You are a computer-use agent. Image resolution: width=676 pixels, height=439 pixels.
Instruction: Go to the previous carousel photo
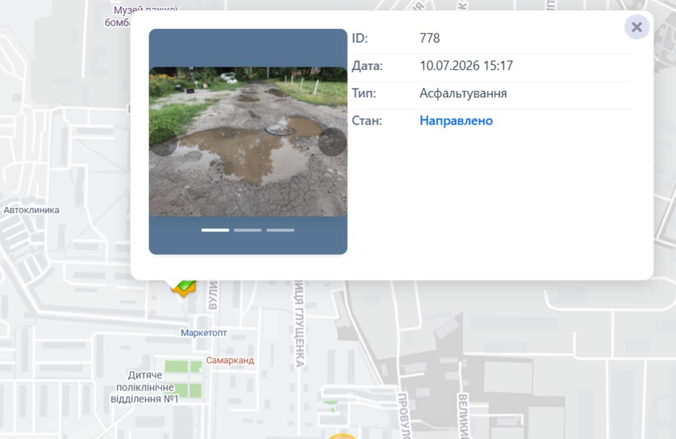163,141
